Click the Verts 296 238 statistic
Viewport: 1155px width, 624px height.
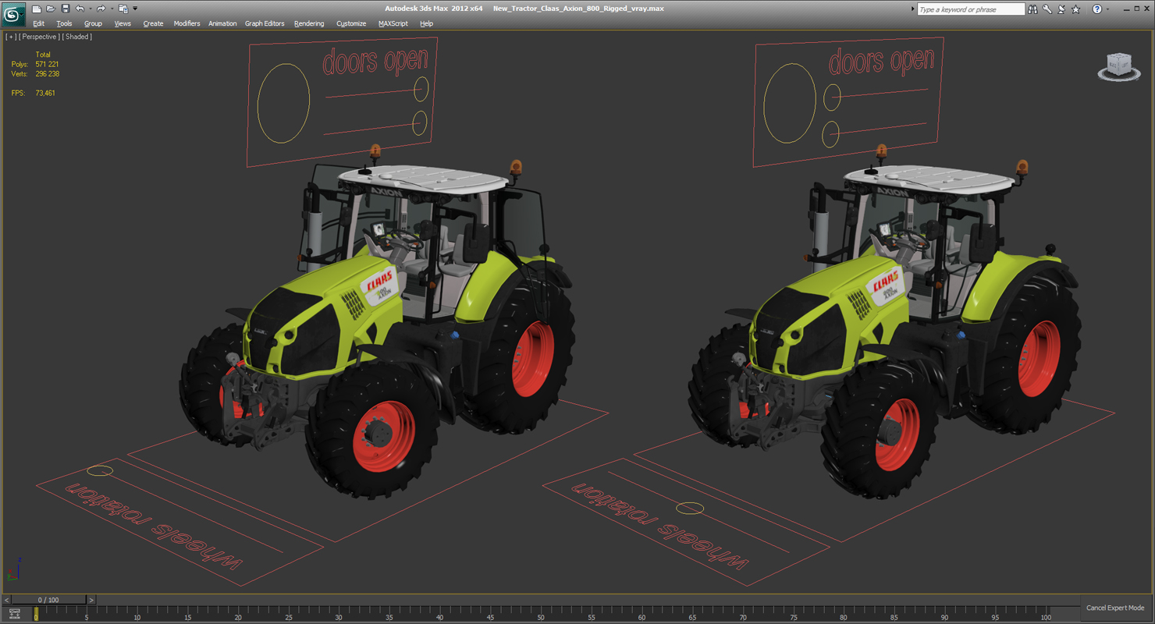pos(35,74)
